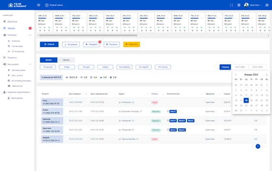Click the car icon in totals row
This screenshot has width=272, height=171.
101,77
